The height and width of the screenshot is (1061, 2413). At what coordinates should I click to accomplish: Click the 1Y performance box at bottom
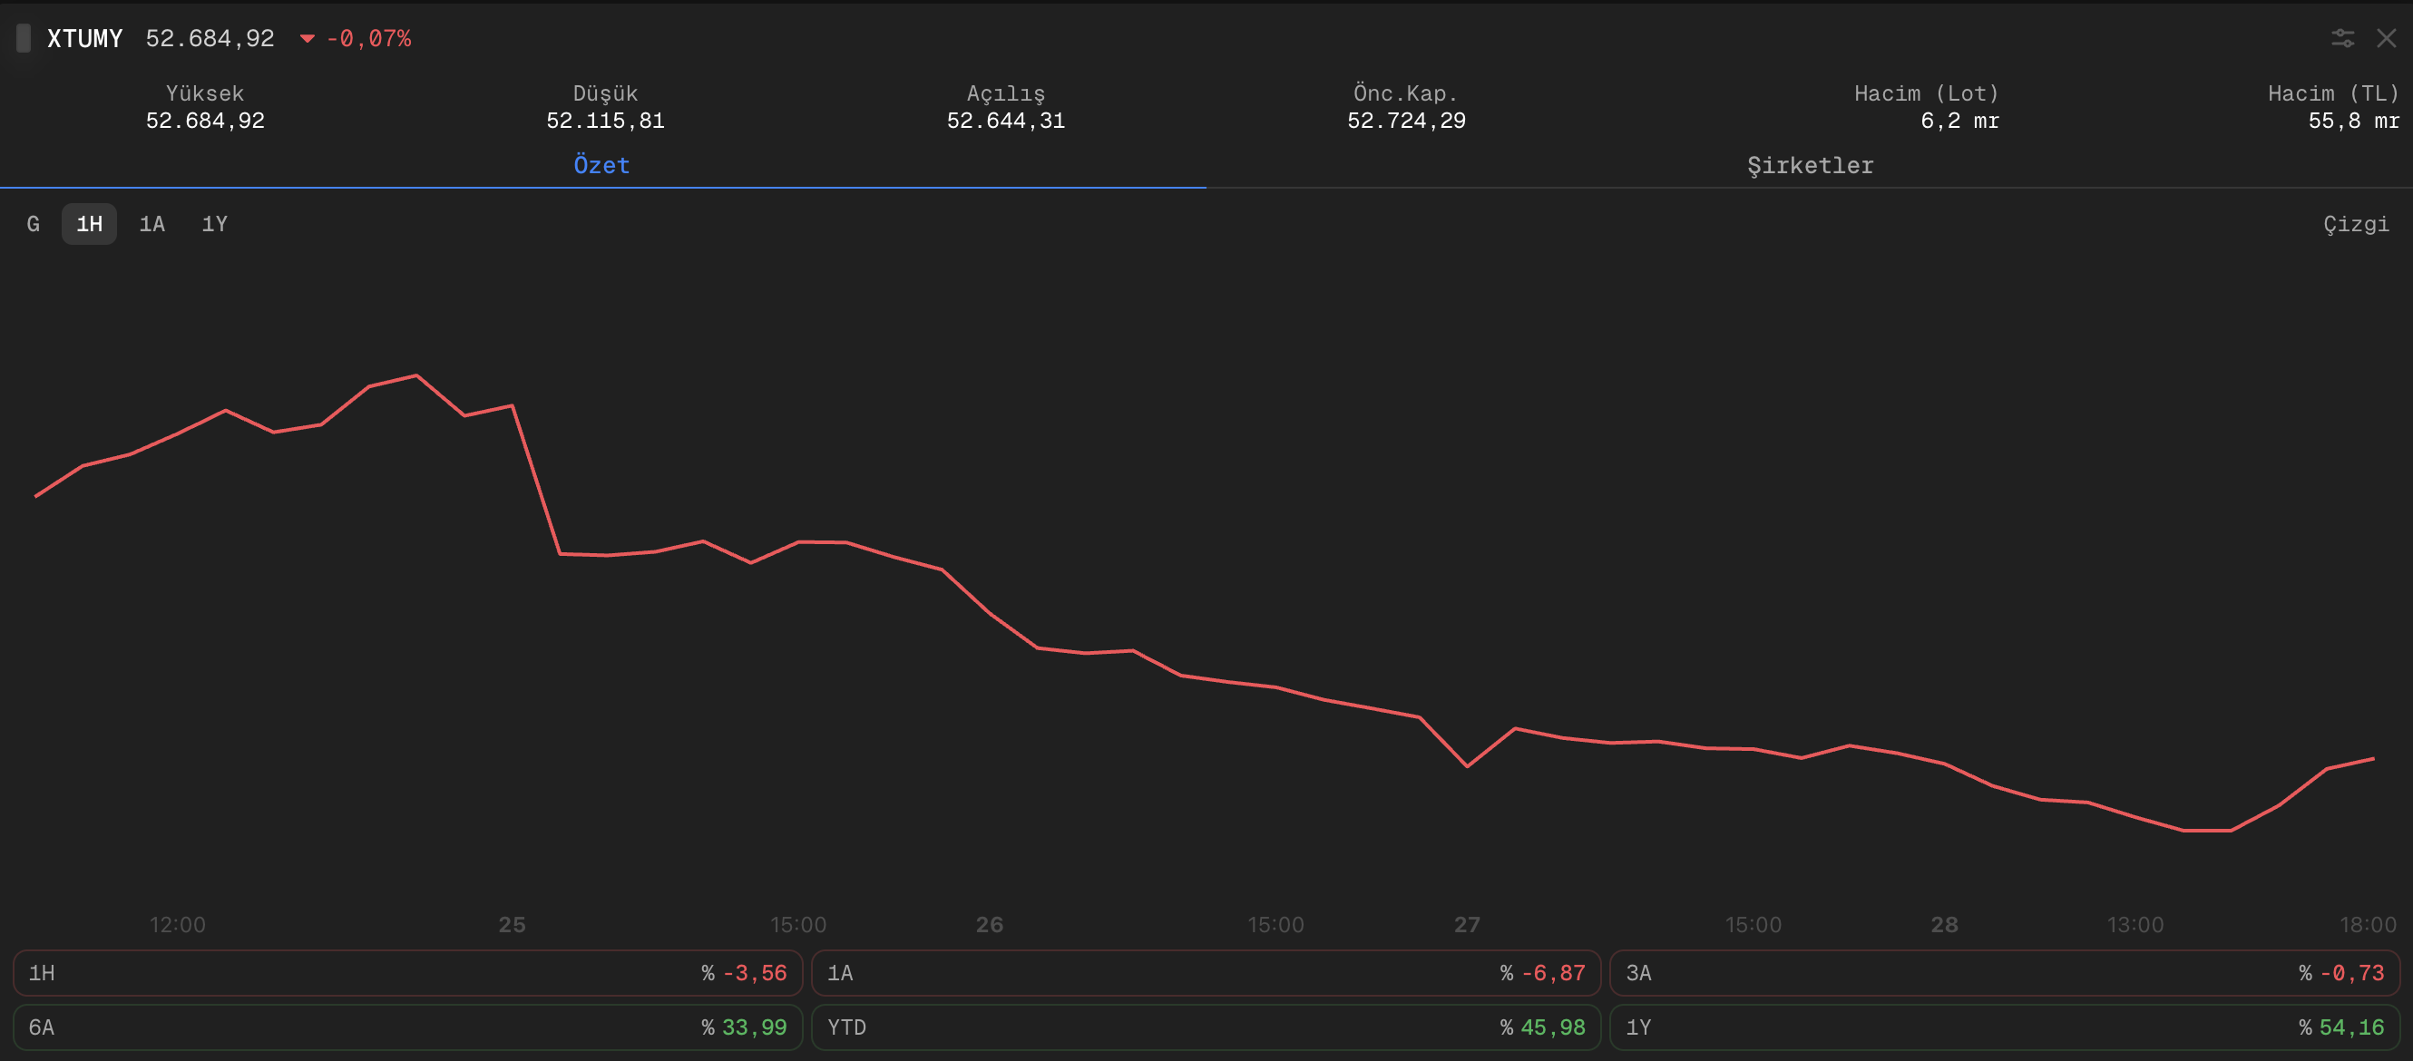pos(2004,1027)
